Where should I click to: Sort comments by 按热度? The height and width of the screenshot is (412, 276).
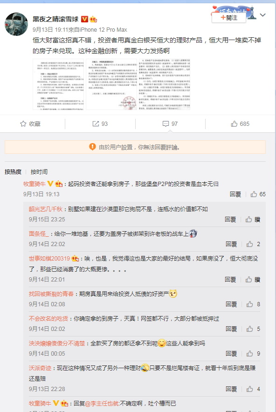pyautogui.click(x=13, y=172)
